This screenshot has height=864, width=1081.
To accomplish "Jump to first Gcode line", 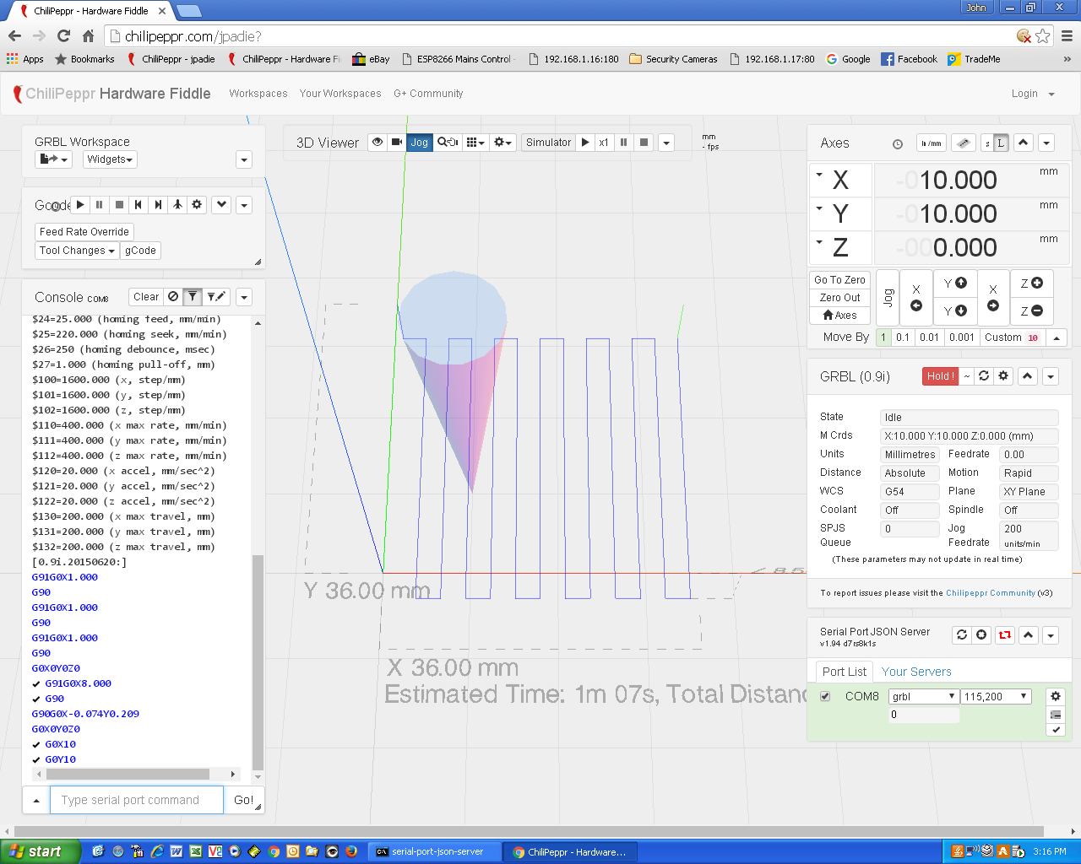I will tap(139, 204).
